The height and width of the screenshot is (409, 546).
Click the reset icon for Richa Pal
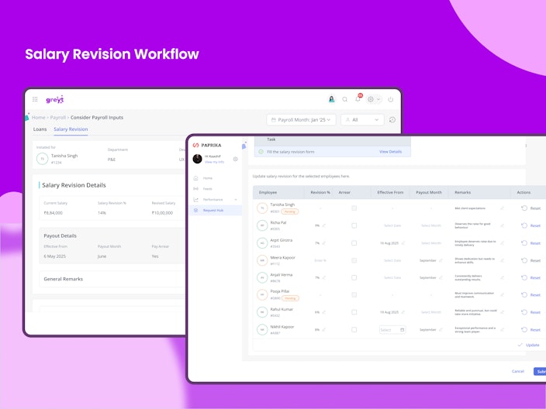[x=524, y=225]
